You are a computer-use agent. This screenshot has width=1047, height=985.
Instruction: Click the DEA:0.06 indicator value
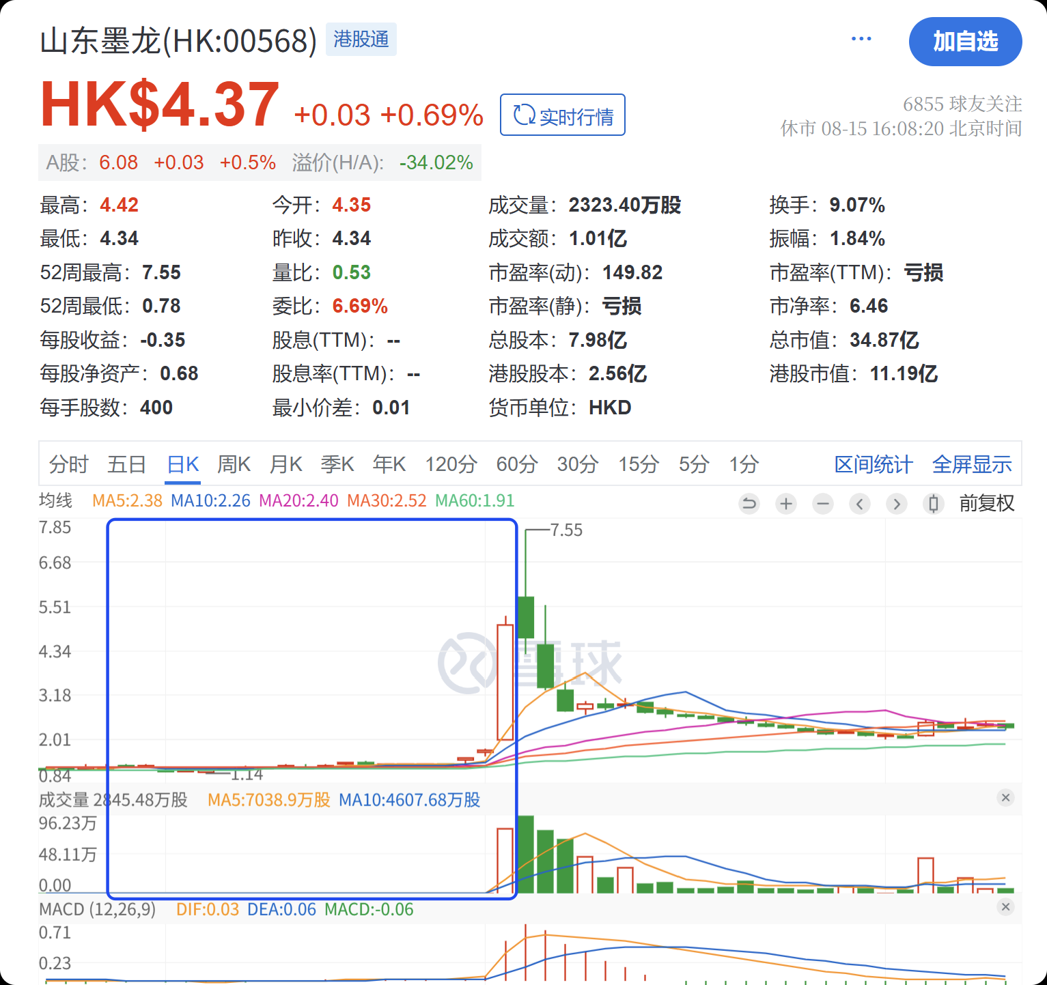tap(281, 910)
